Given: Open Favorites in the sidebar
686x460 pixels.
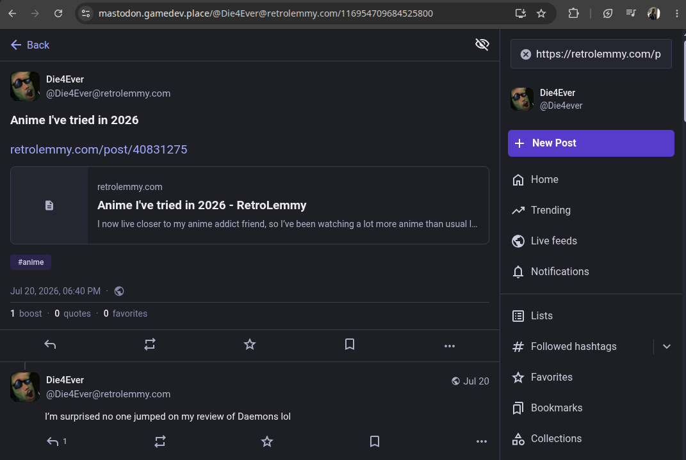Looking at the screenshot, I should tap(543, 377).
